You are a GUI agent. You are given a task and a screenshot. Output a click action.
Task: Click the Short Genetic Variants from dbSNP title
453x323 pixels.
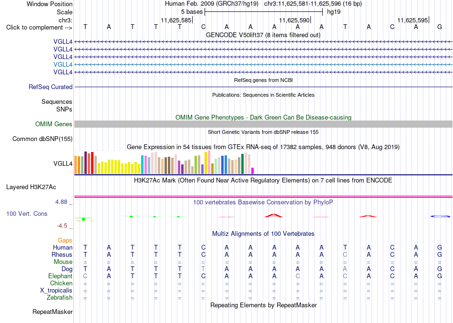(263, 132)
